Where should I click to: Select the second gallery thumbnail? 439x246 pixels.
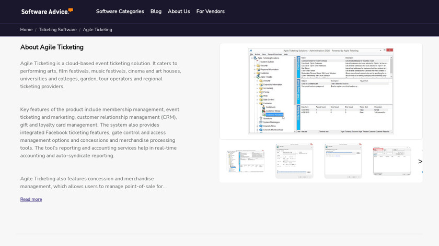tap(294, 161)
